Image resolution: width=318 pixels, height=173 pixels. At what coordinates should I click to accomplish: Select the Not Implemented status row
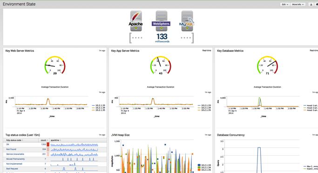coord(55,164)
